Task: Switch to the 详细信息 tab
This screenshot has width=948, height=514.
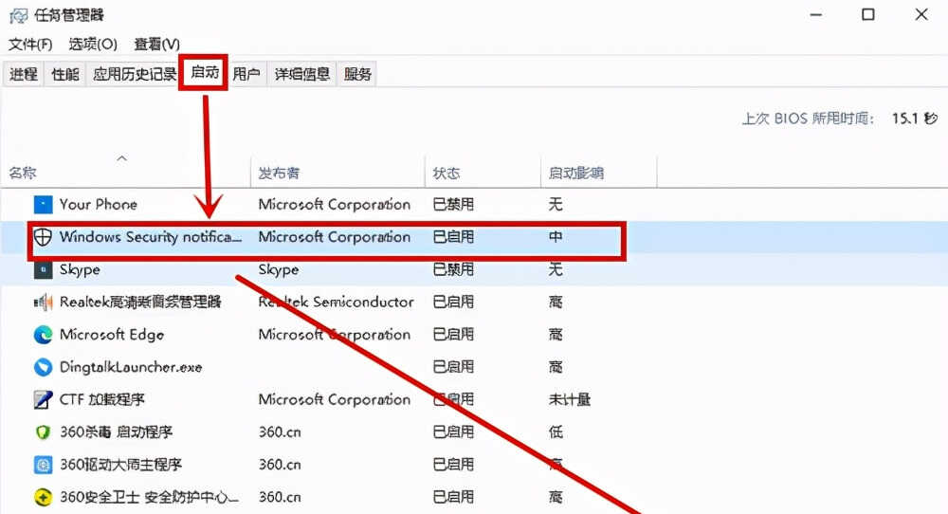Action: (302, 74)
